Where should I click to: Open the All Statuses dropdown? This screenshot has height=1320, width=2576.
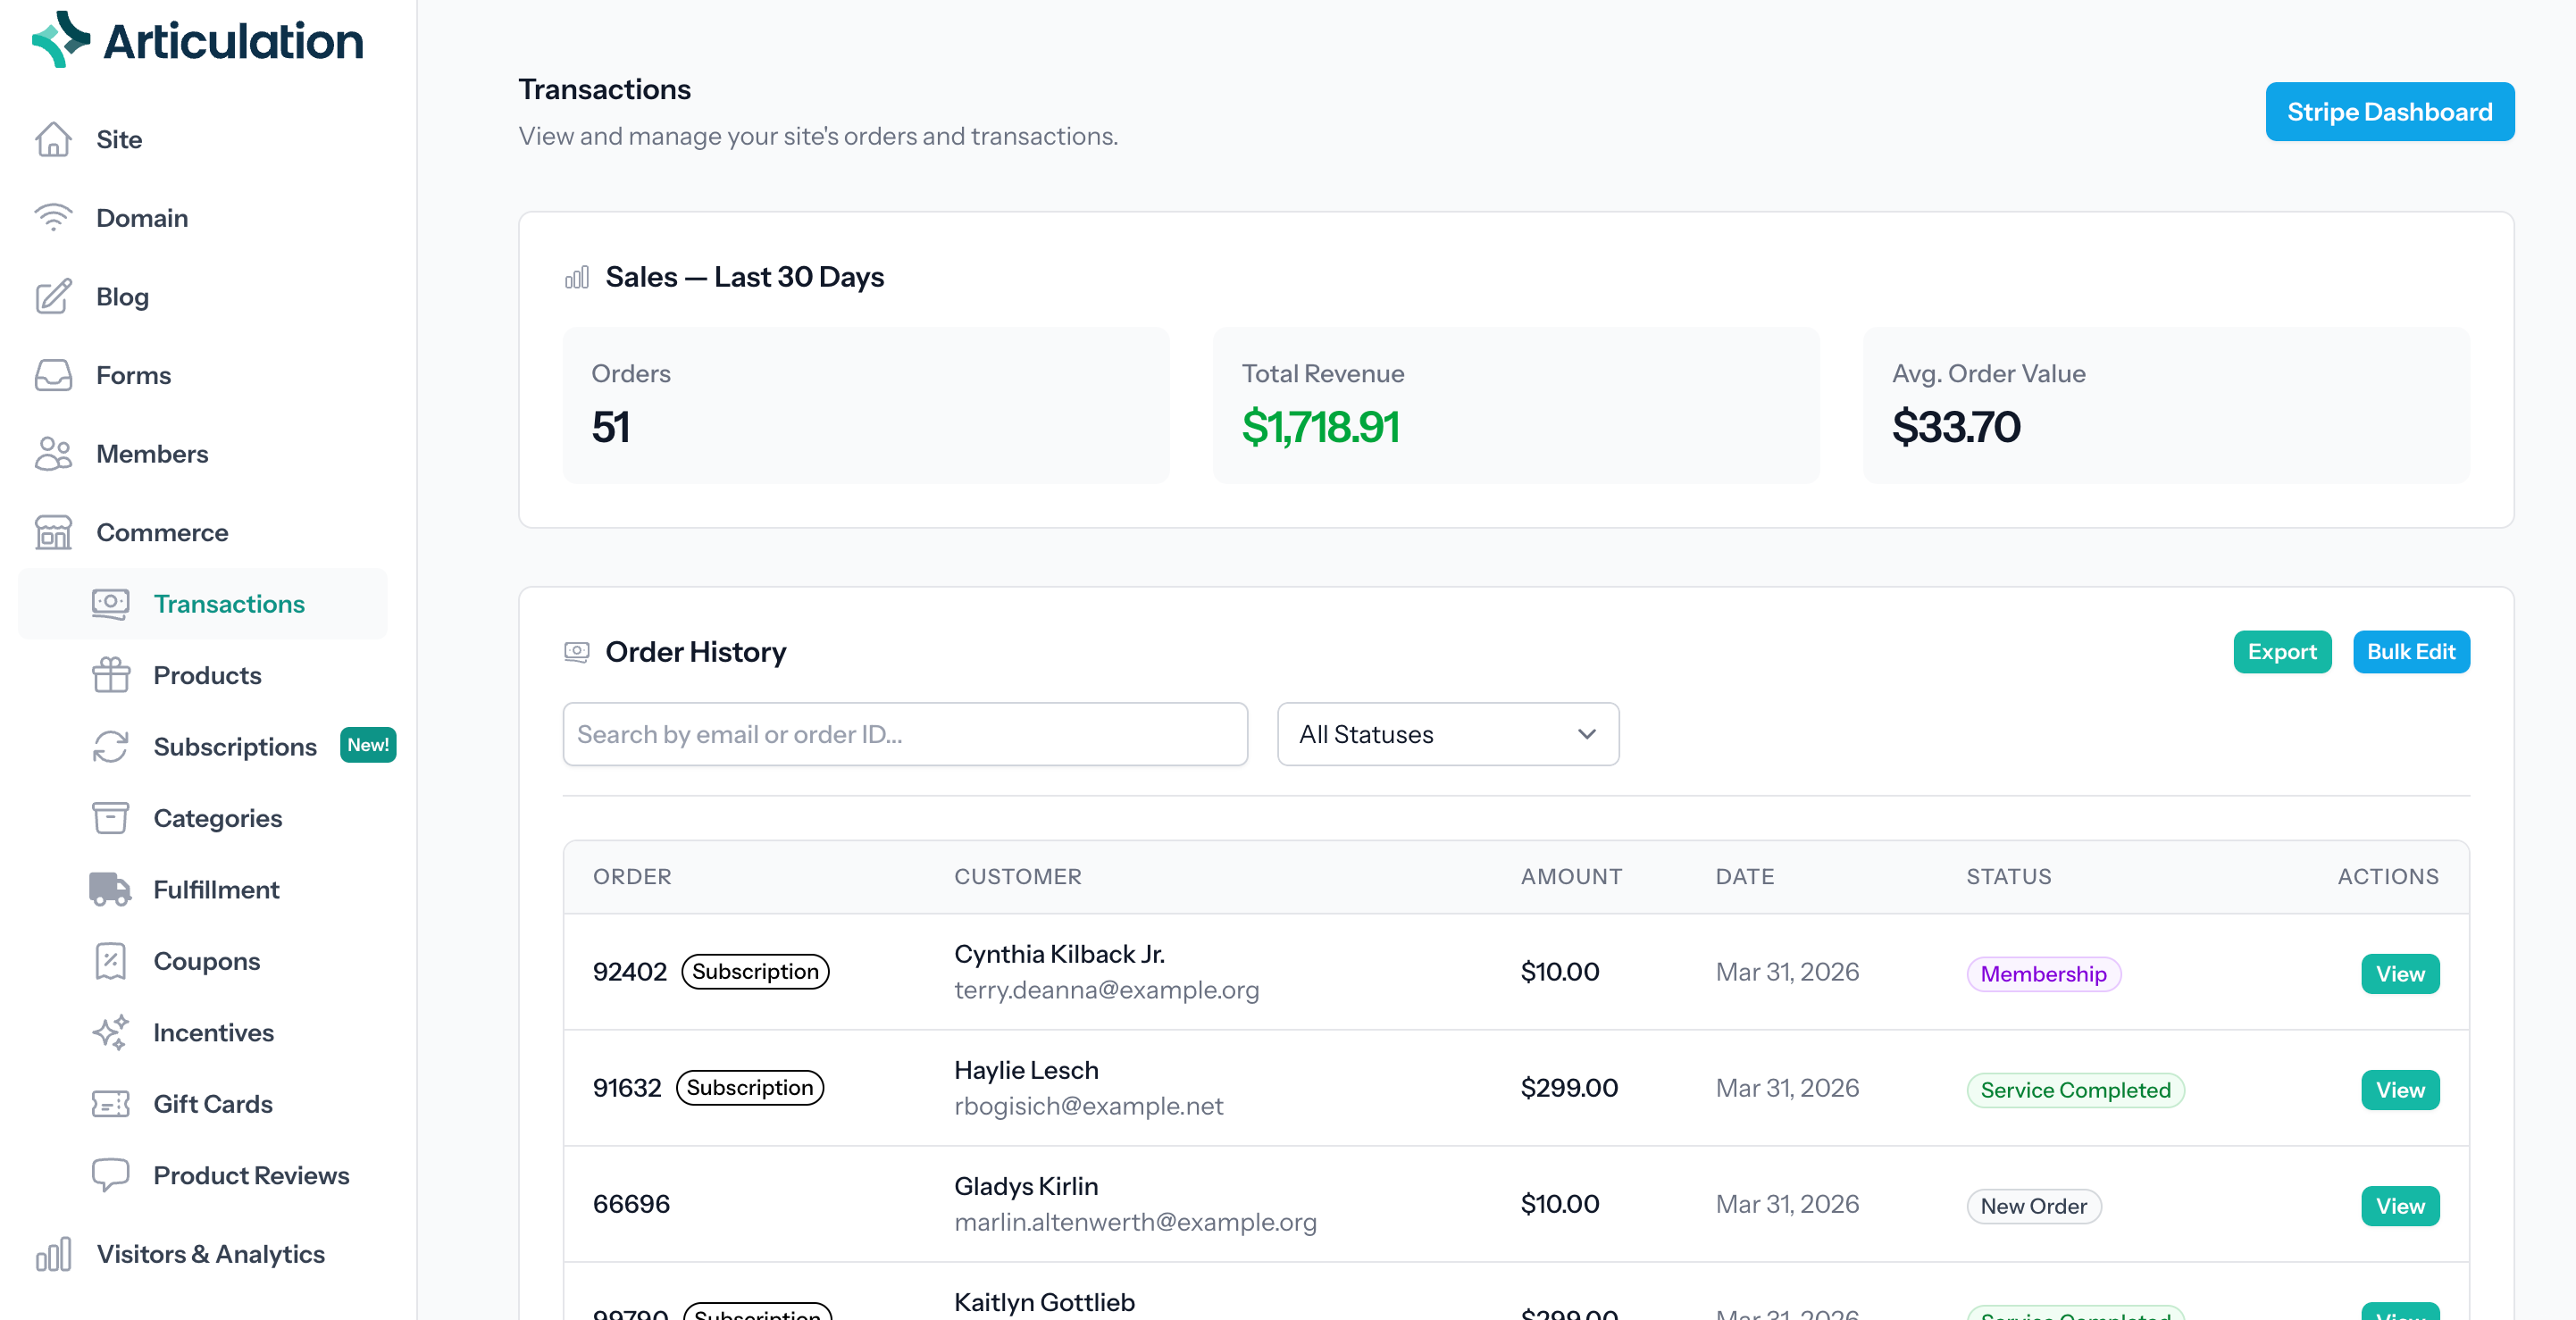(1446, 734)
